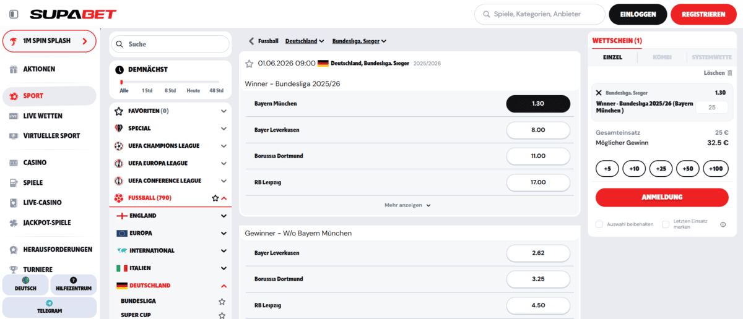Add +50 to the stake
The height and width of the screenshot is (319, 743).
[688, 169]
